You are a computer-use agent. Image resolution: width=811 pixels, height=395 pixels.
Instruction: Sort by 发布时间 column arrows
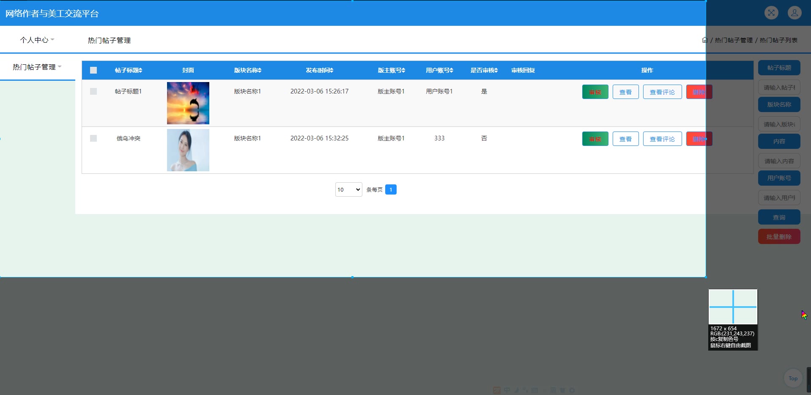(x=332, y=70)
